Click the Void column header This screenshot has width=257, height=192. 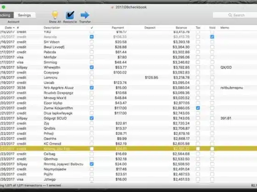pyautogui.click(x=212, y=27)
